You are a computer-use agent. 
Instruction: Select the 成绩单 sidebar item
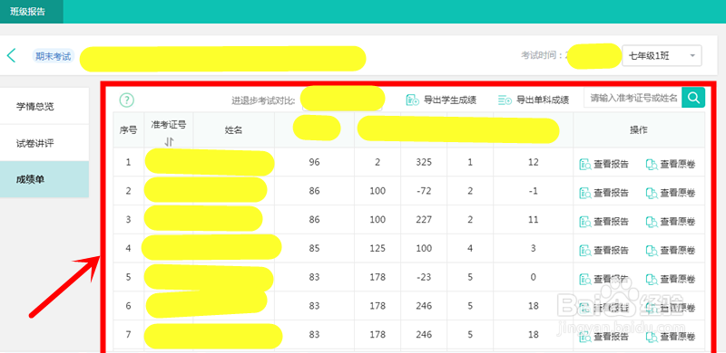click(44, 180)
